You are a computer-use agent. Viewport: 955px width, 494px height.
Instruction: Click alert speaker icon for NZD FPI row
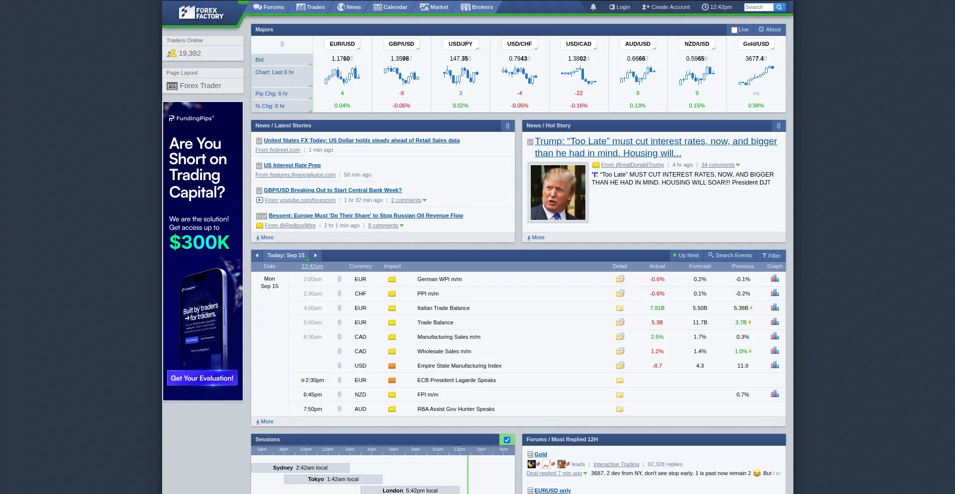coord(339,395)
